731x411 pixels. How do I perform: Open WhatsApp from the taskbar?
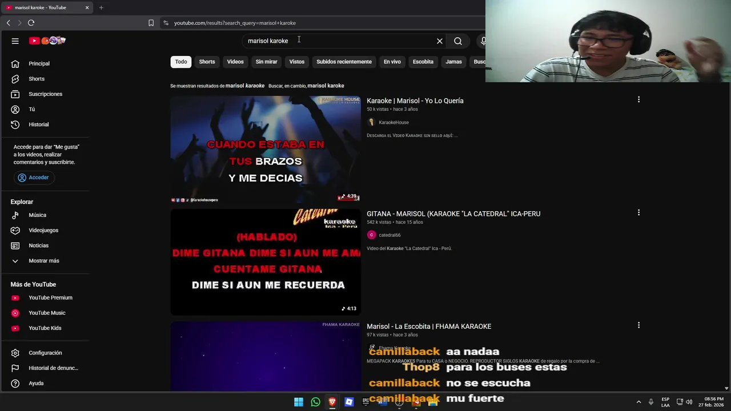tap(315, 402)
